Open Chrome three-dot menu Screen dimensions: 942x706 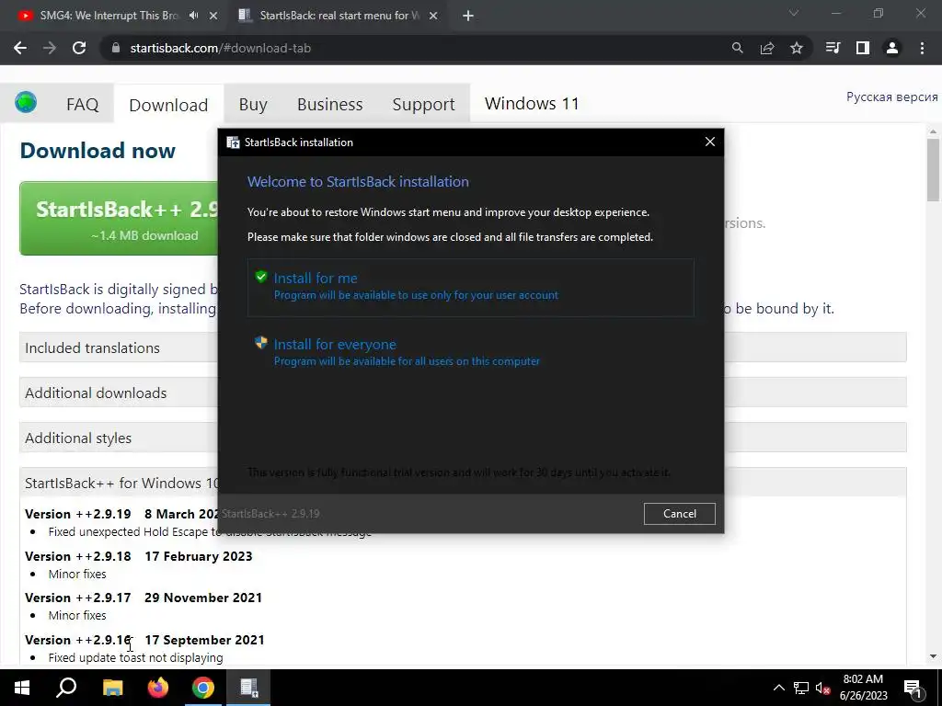click(x=922, y=48)
